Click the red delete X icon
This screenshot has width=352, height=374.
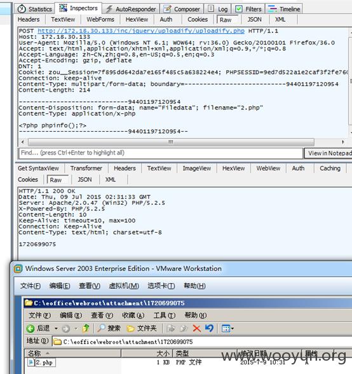(x=196, y=328)
